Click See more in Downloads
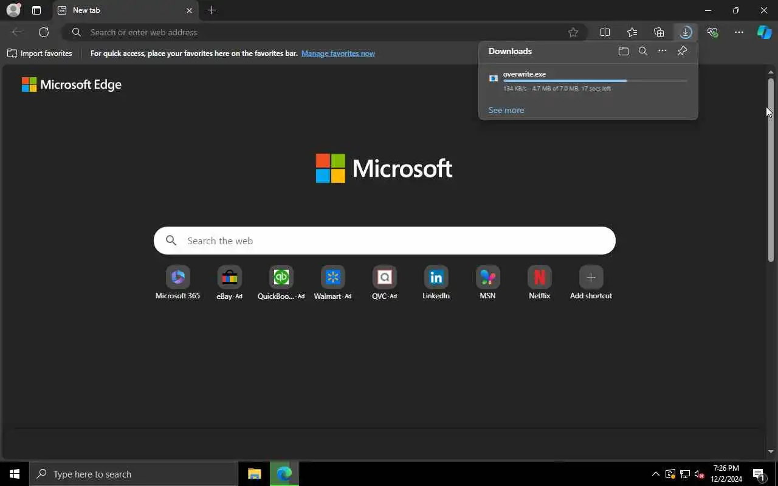Image resolution: width=778 pixels, height=486 pixels. pos(506,110)
